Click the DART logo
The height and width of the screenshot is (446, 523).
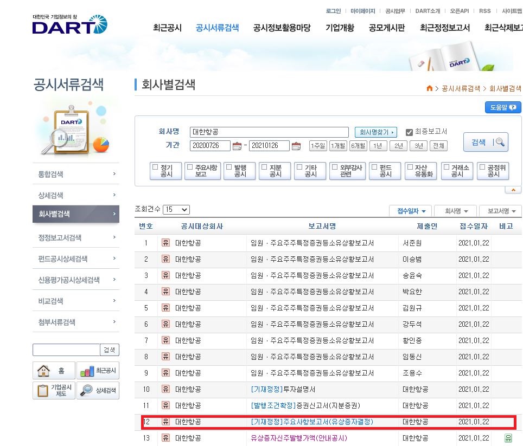point(69,24)
